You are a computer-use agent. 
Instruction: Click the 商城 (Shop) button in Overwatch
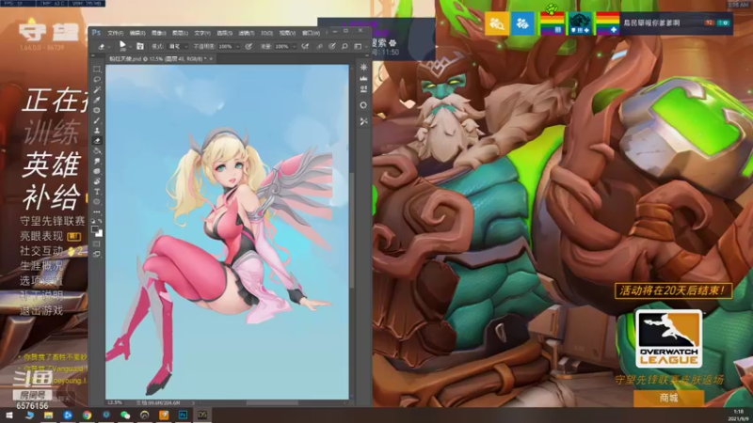tap(668, 398)
